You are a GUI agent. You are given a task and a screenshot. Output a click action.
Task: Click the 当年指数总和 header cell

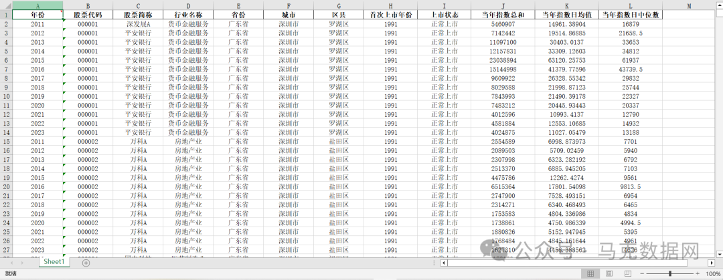tap(503, 15)
